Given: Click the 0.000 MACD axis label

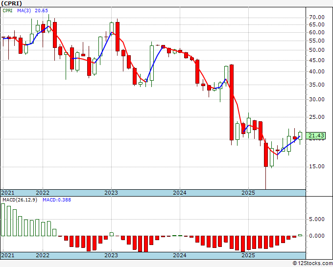Looking at the screenshot, I should coord(317,236).
